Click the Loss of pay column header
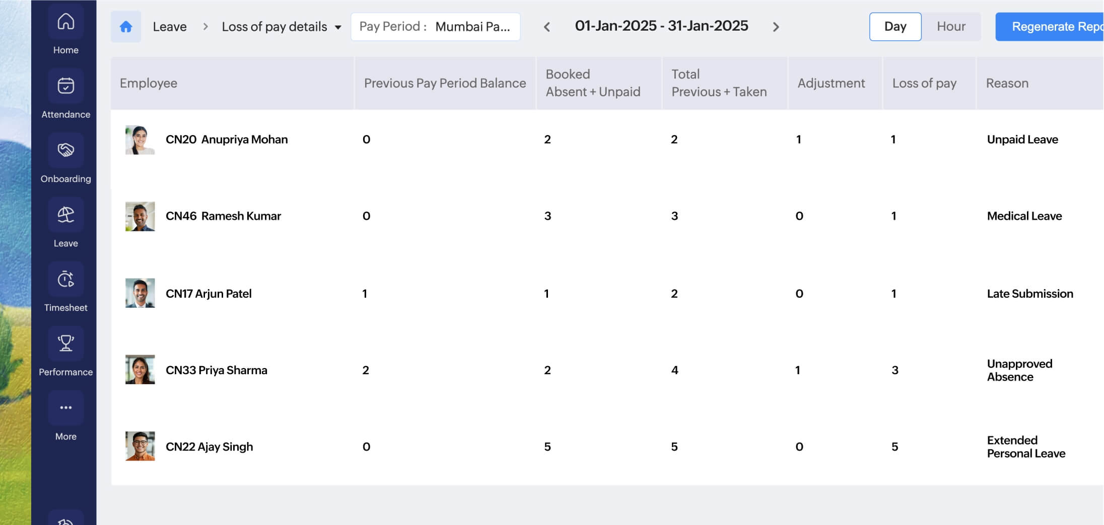The image size is (1104, 525). 924,83
